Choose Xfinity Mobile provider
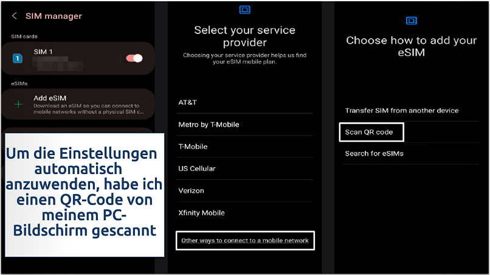 tap(244, 213)
